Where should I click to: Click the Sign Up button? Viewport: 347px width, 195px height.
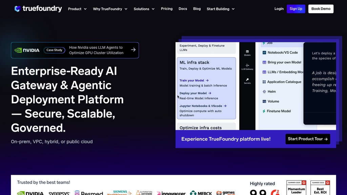point(296,9)
